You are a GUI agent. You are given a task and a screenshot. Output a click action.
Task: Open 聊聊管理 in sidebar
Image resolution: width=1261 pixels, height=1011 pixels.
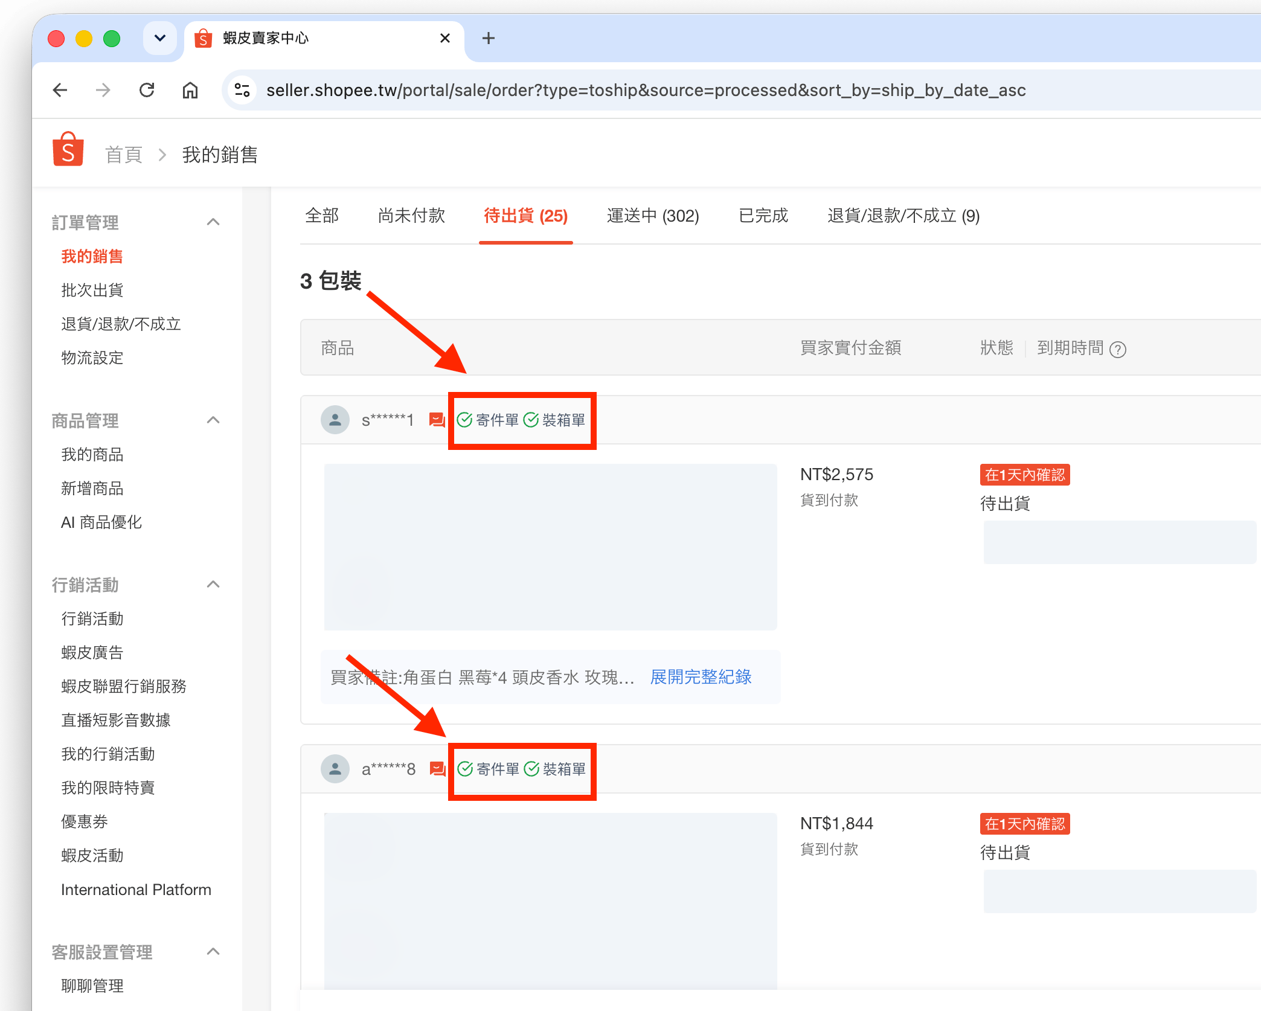92,986
